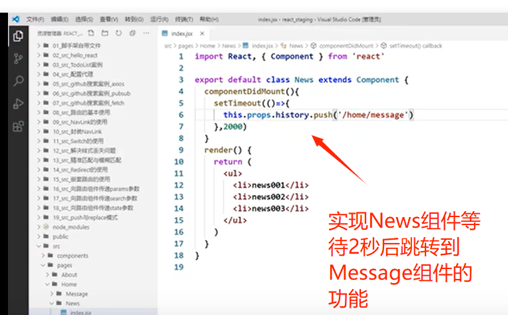Click Home in the breadcrumb path

pos(207,46)
